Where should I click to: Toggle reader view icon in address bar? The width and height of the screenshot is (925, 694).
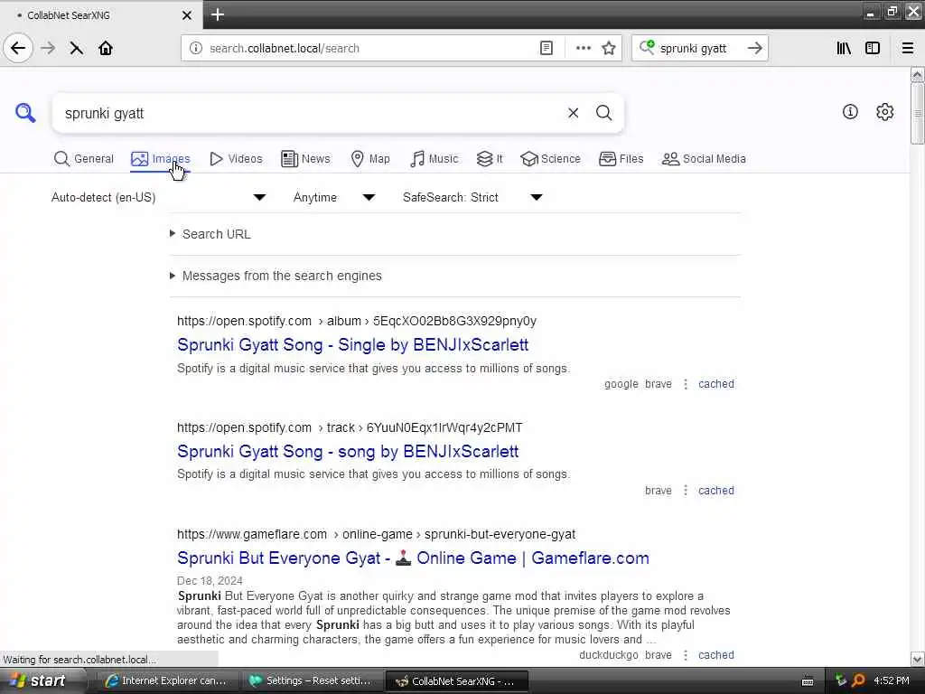point(547,49)
